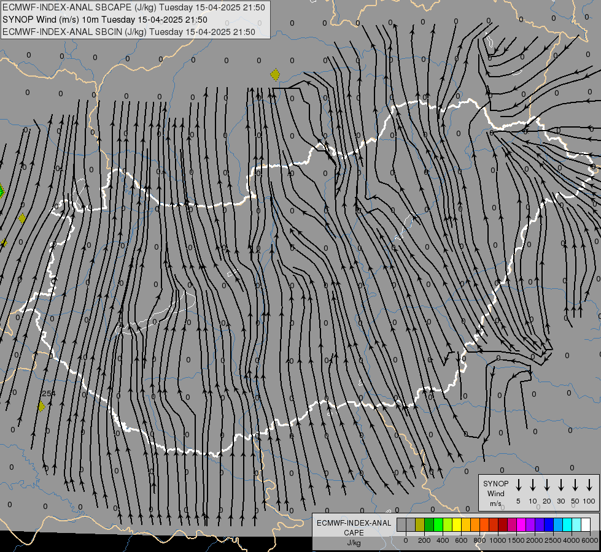Select the cyan CAPE swatch before 4000
The width and height of the screenshot is (601, 552).
(567, 525)
